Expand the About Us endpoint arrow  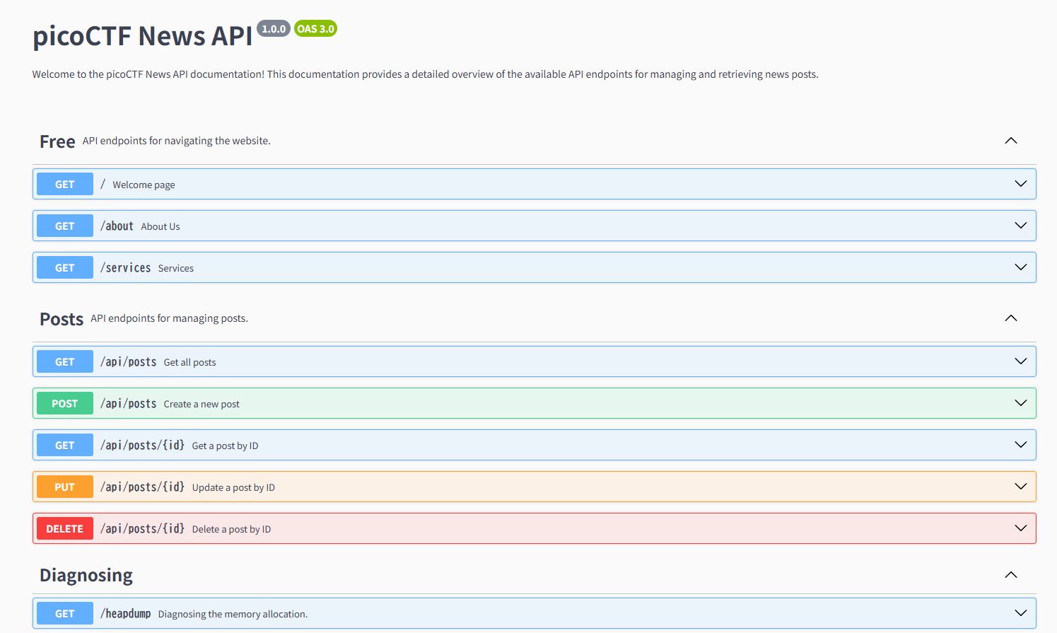[x=1020, y=226]
